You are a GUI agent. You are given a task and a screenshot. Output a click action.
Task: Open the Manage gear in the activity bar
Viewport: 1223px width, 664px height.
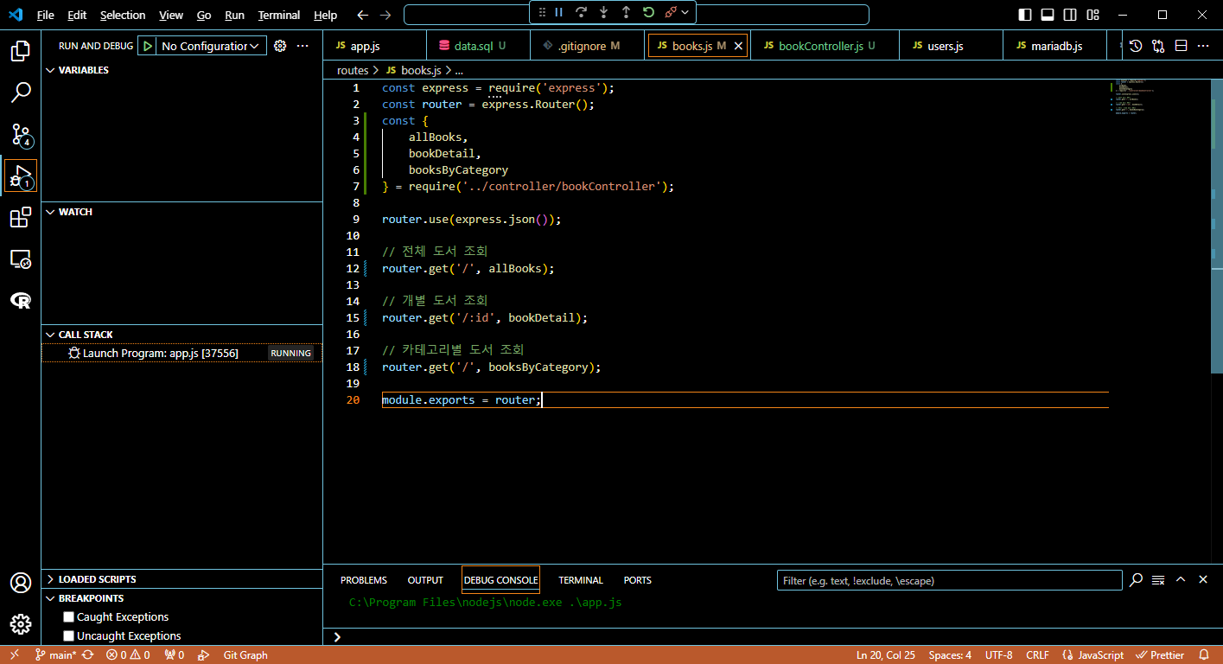point(21,624)
